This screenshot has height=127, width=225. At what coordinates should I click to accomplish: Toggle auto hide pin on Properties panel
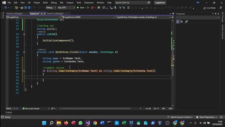pyautogui.click(x=216, y=14)
